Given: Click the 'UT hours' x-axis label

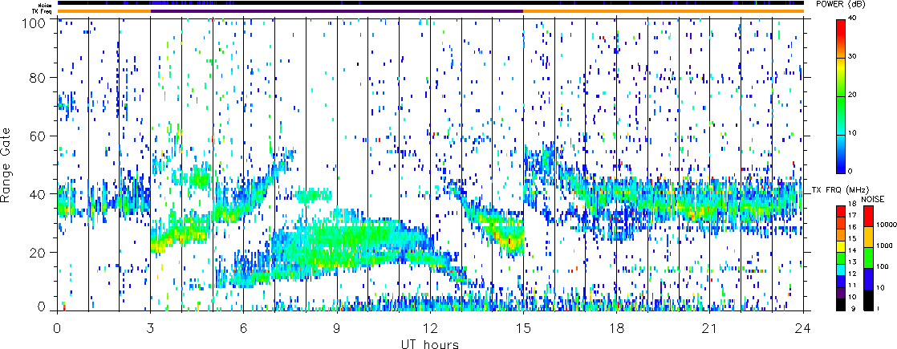Looking at the screenshot, I should click(429, 344).
